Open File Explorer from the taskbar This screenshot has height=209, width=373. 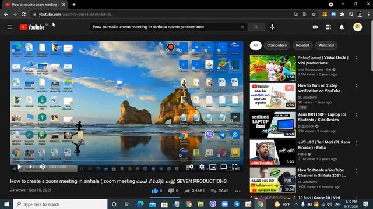coord(200,204)
